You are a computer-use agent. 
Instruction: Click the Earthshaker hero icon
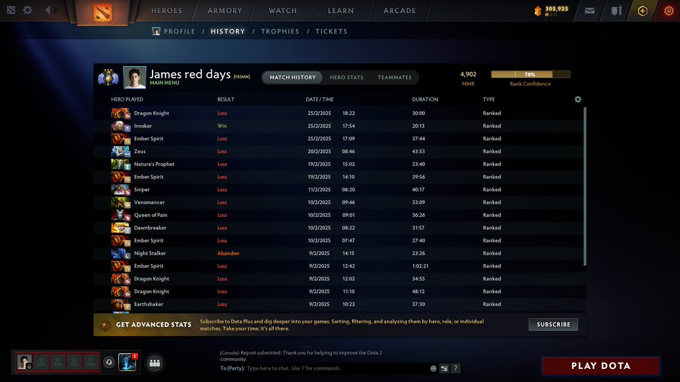tap(121, 304)
